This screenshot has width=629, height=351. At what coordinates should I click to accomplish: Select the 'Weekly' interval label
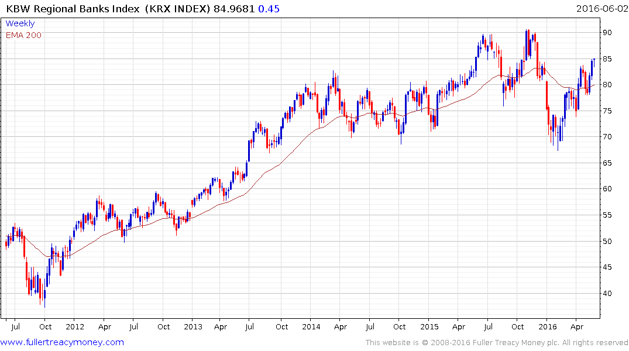click(20, 23)
